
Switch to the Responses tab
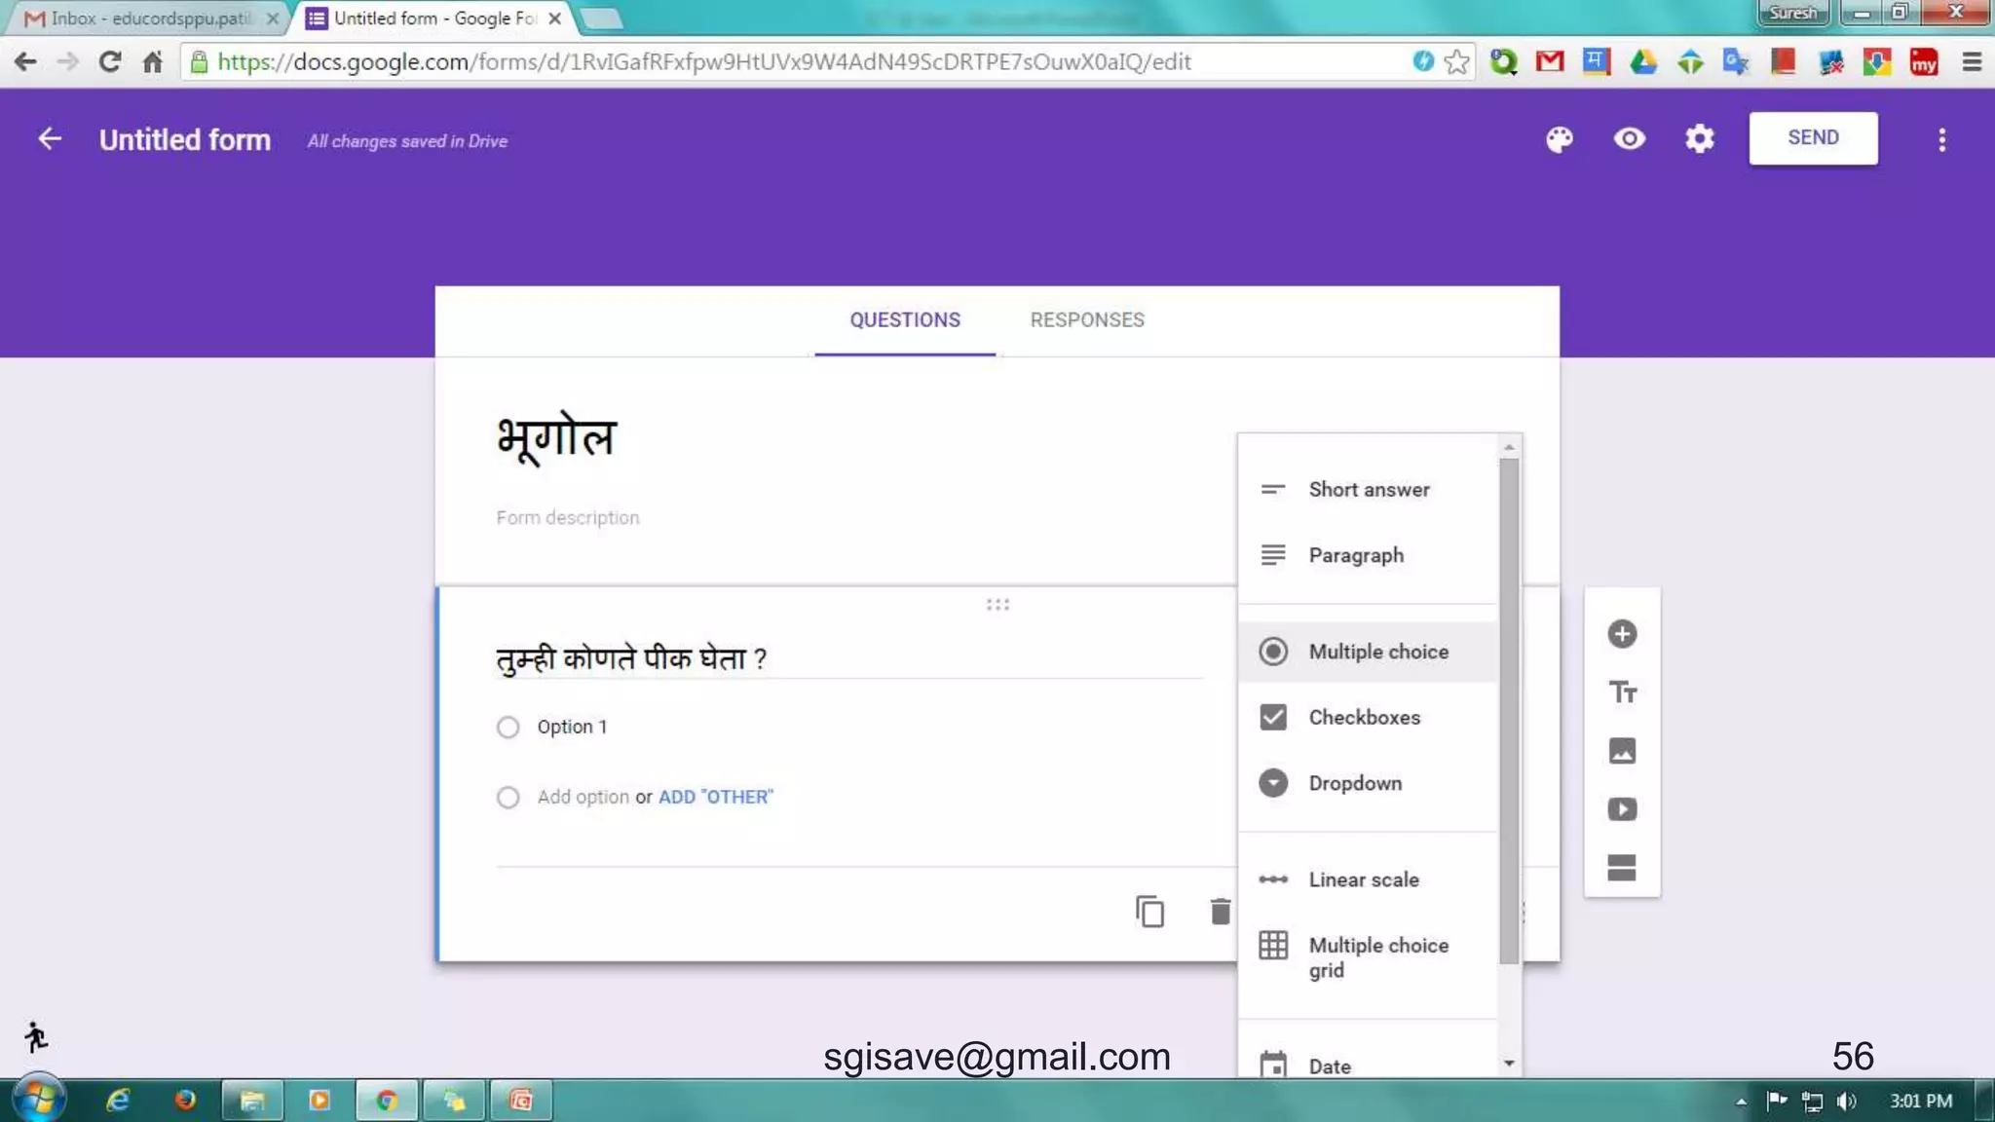(x=1087, y=320)
